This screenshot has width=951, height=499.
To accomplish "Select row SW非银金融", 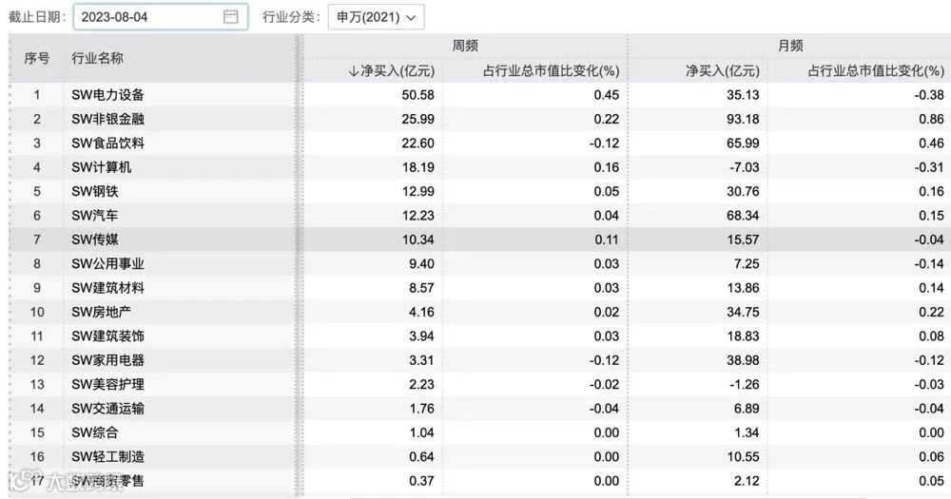I will [x=479, y=119].
